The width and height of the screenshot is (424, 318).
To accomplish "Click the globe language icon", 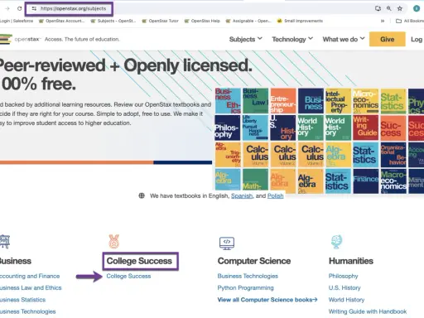I will (142, 195).
